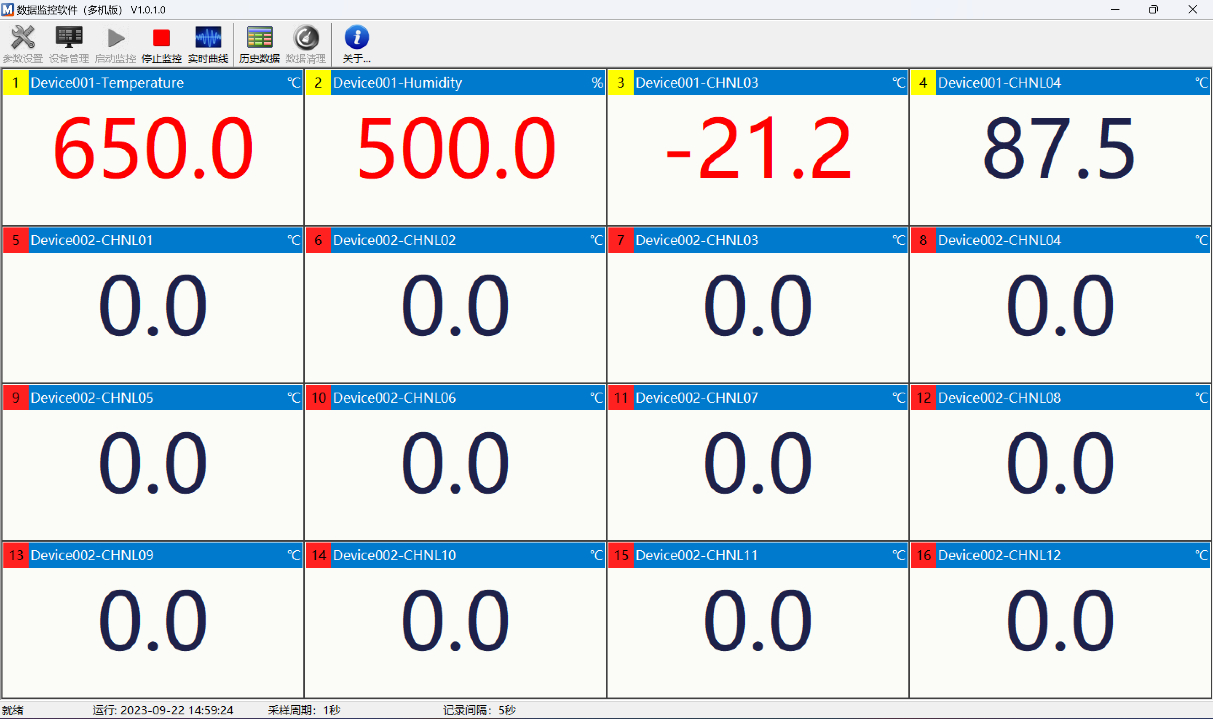The height and width of the screenshot is (719, 1213).
Task: Restore down the application window
Action: [1154, 9]
